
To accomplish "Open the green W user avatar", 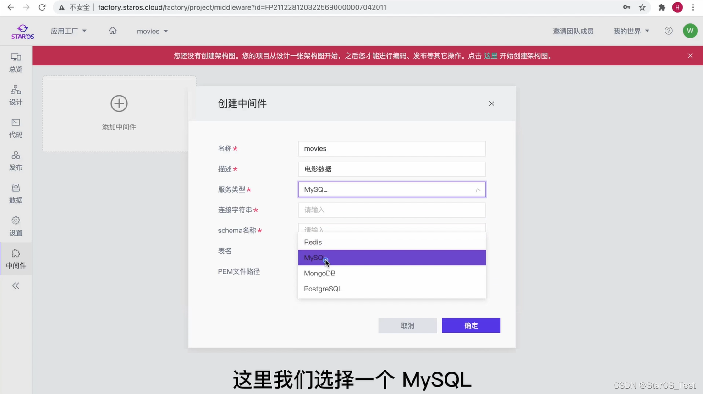I will 690,31.
